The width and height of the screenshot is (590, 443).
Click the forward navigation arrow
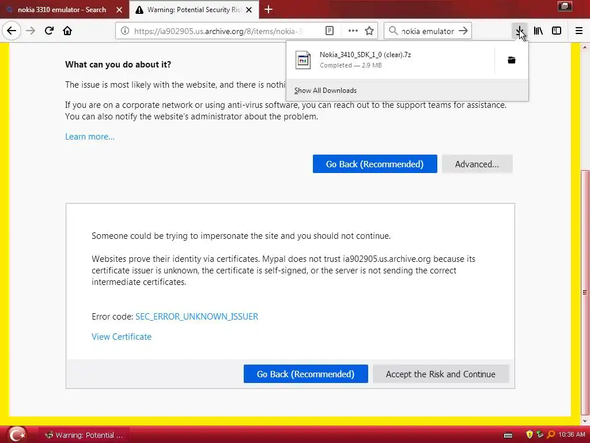pos(31,31)
